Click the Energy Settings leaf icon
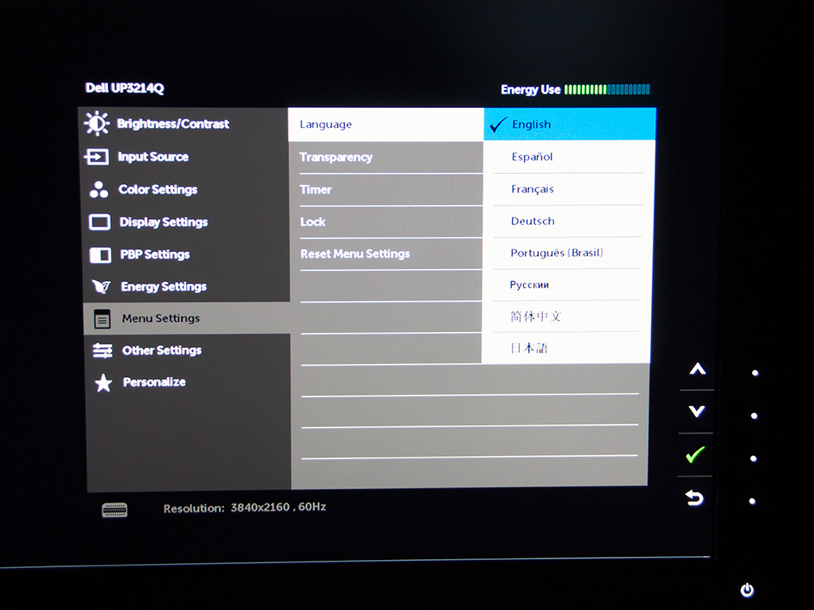This screenshot has height=610, width=814. 101,286
